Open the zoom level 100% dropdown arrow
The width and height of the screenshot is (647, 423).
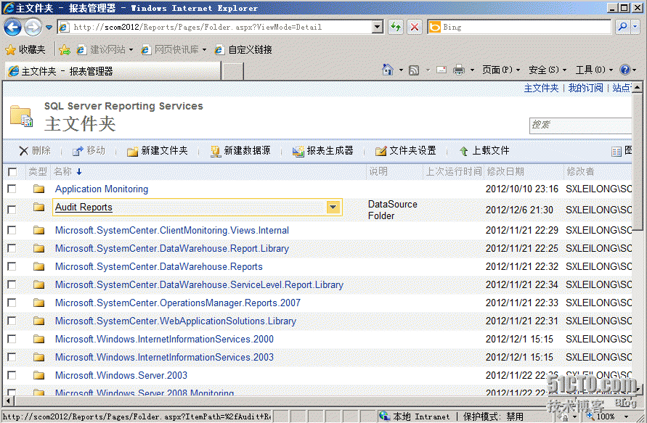[x=626, y=416]
